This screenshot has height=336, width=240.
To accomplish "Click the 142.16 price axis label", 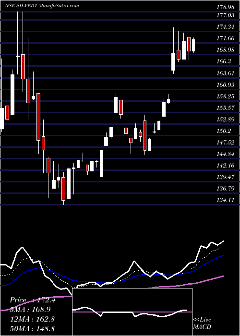I will tap(225, 166).
